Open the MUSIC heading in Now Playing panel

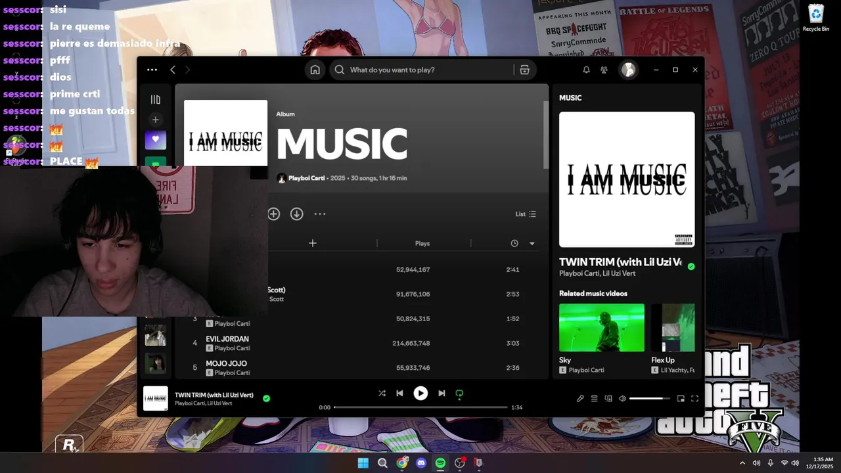click(x=570, y=98)
